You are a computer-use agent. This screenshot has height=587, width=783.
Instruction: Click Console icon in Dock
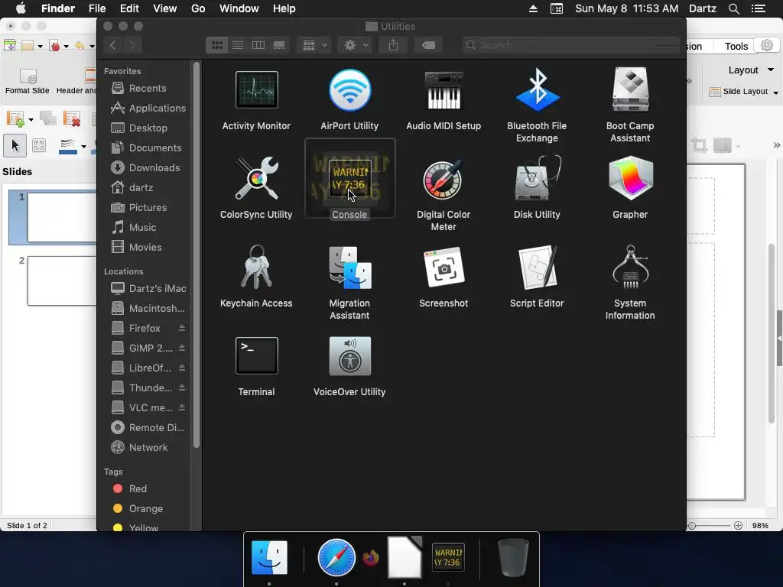coord(448,557)
